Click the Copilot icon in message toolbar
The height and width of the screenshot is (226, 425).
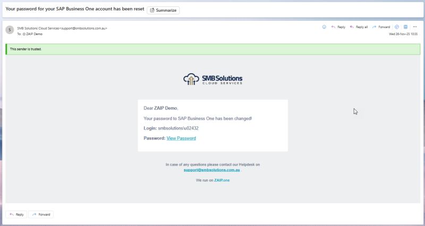click(396, 27)
